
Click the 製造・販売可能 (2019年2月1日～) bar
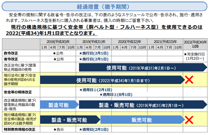point(143,105)
